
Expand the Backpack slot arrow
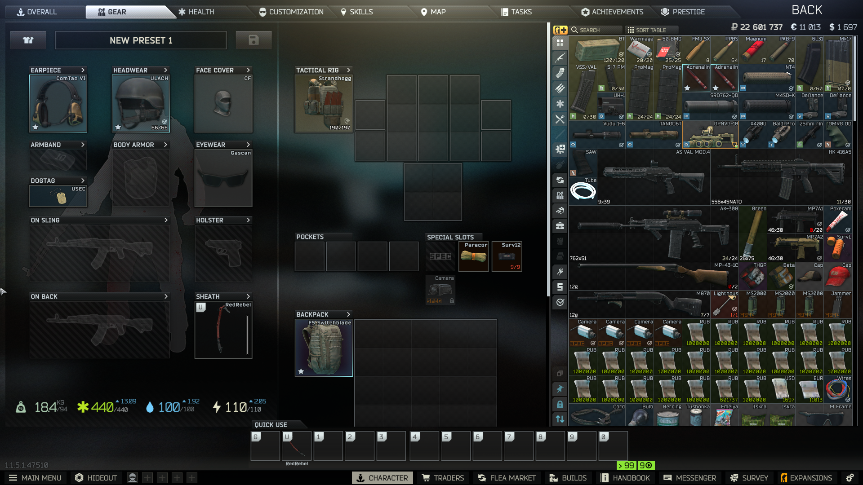348,314
